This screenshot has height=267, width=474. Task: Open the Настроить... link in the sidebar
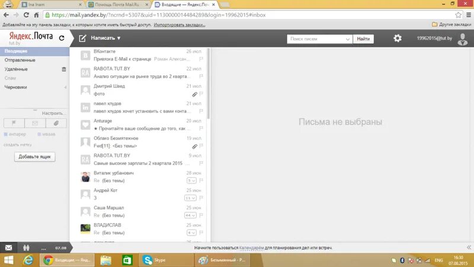click(x=53, y=113)
